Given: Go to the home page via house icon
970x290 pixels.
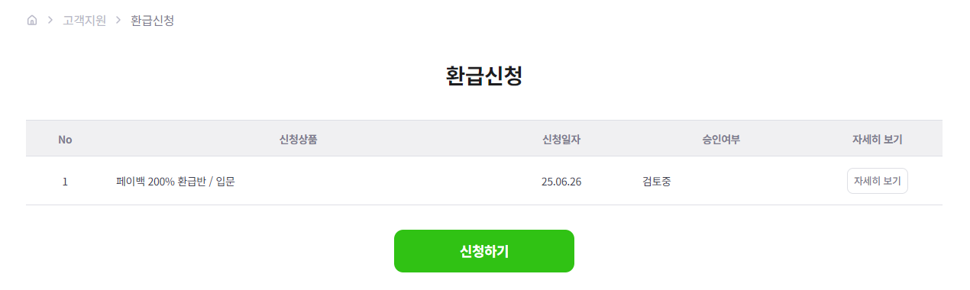Looking at the screenshot, I should 31,21.
